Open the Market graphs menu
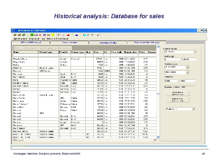The width and height of the screenshot is (218, 164). click(x=21, y=39)
